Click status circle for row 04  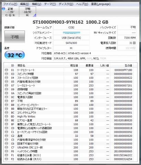7,78
